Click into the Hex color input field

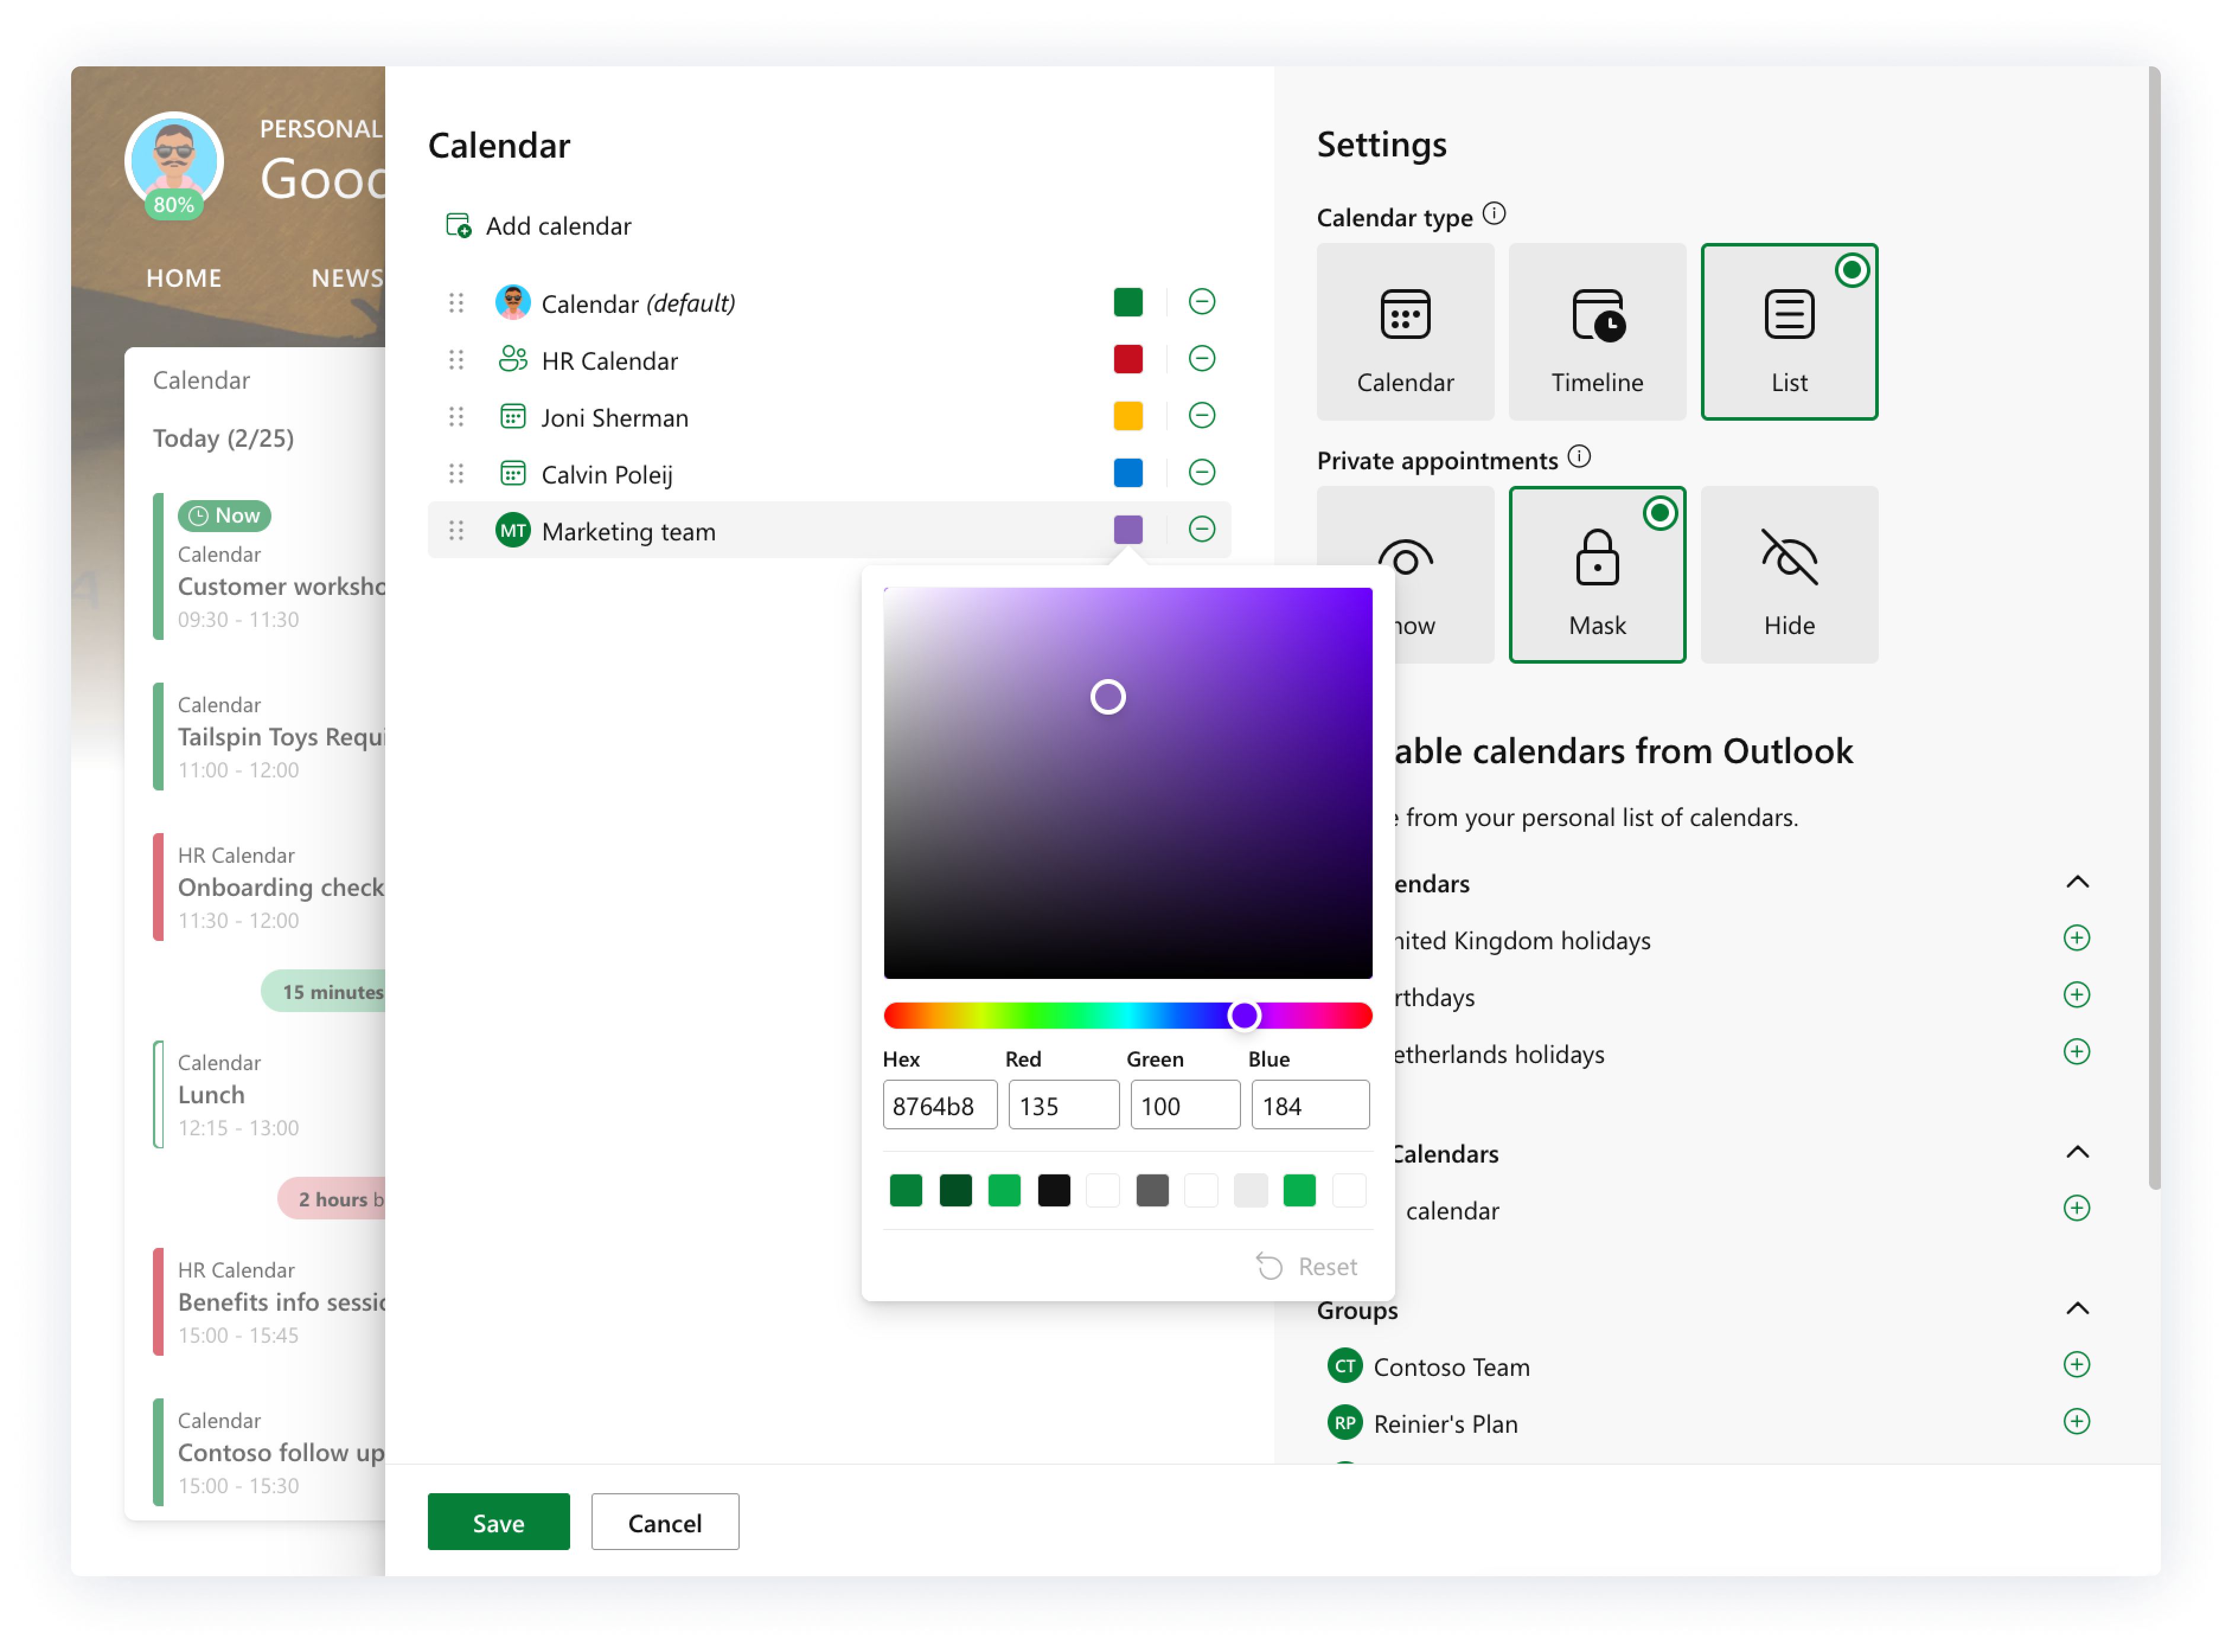click(939, 1105)
